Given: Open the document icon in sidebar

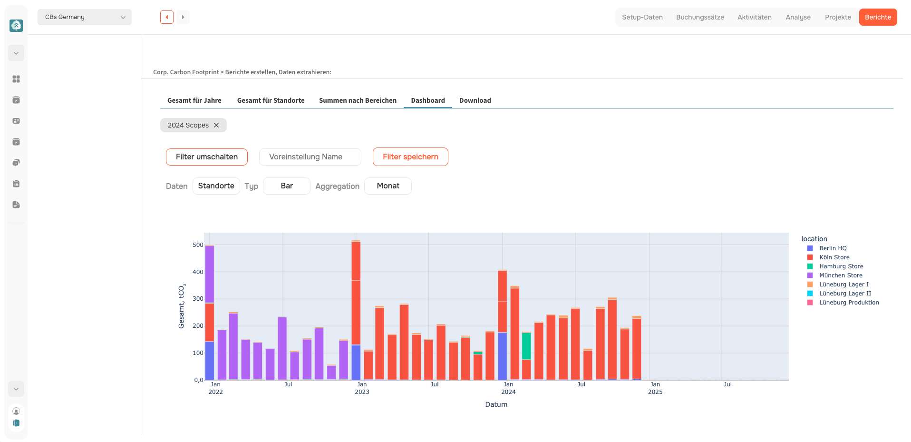Looking at the screenshot, I should [16, 205].
